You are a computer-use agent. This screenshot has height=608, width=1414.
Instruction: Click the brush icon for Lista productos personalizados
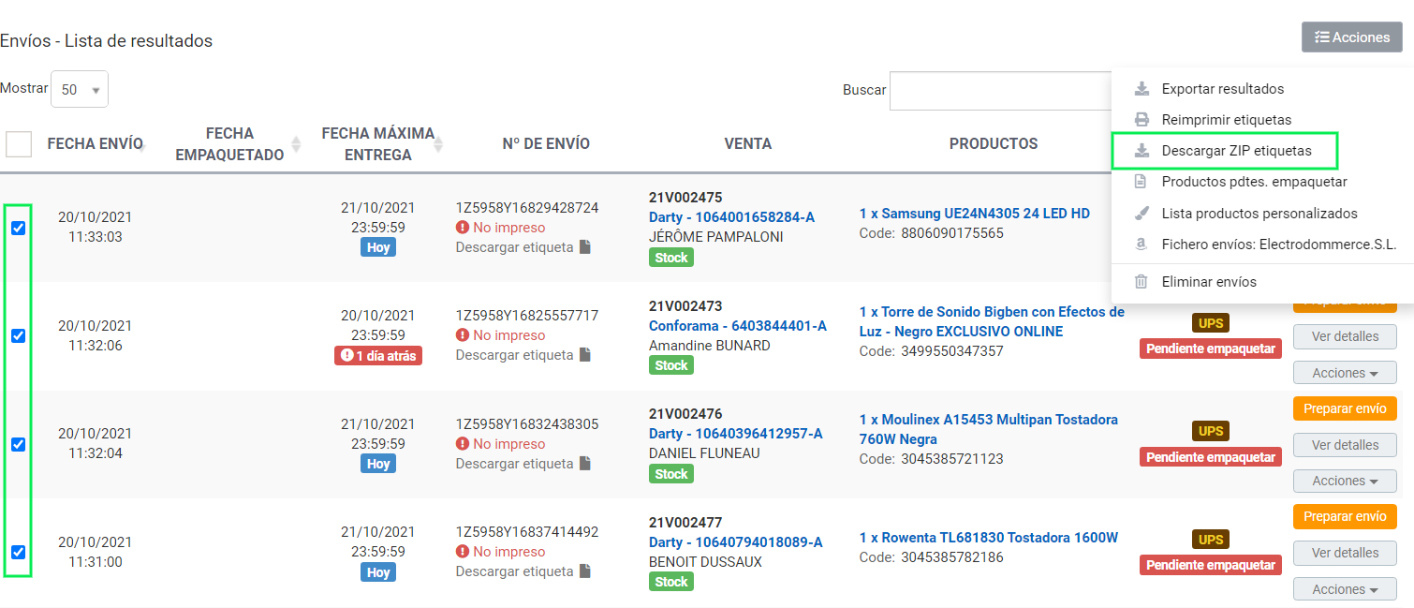tap(1142, 214)
